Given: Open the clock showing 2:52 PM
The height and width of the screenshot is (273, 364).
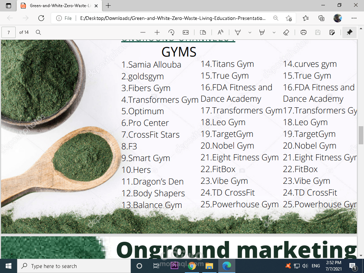Looking at the screenshot, I should pyautogui.click(x=333, y=266).
